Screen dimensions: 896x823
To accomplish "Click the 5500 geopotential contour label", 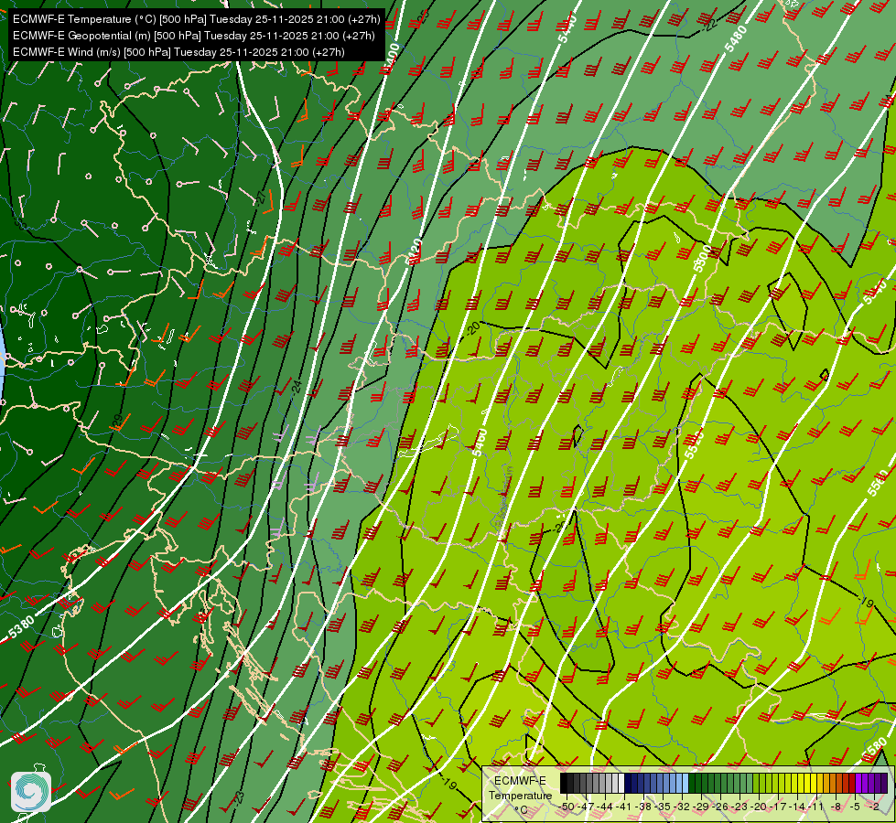I will tap(702, 259).
